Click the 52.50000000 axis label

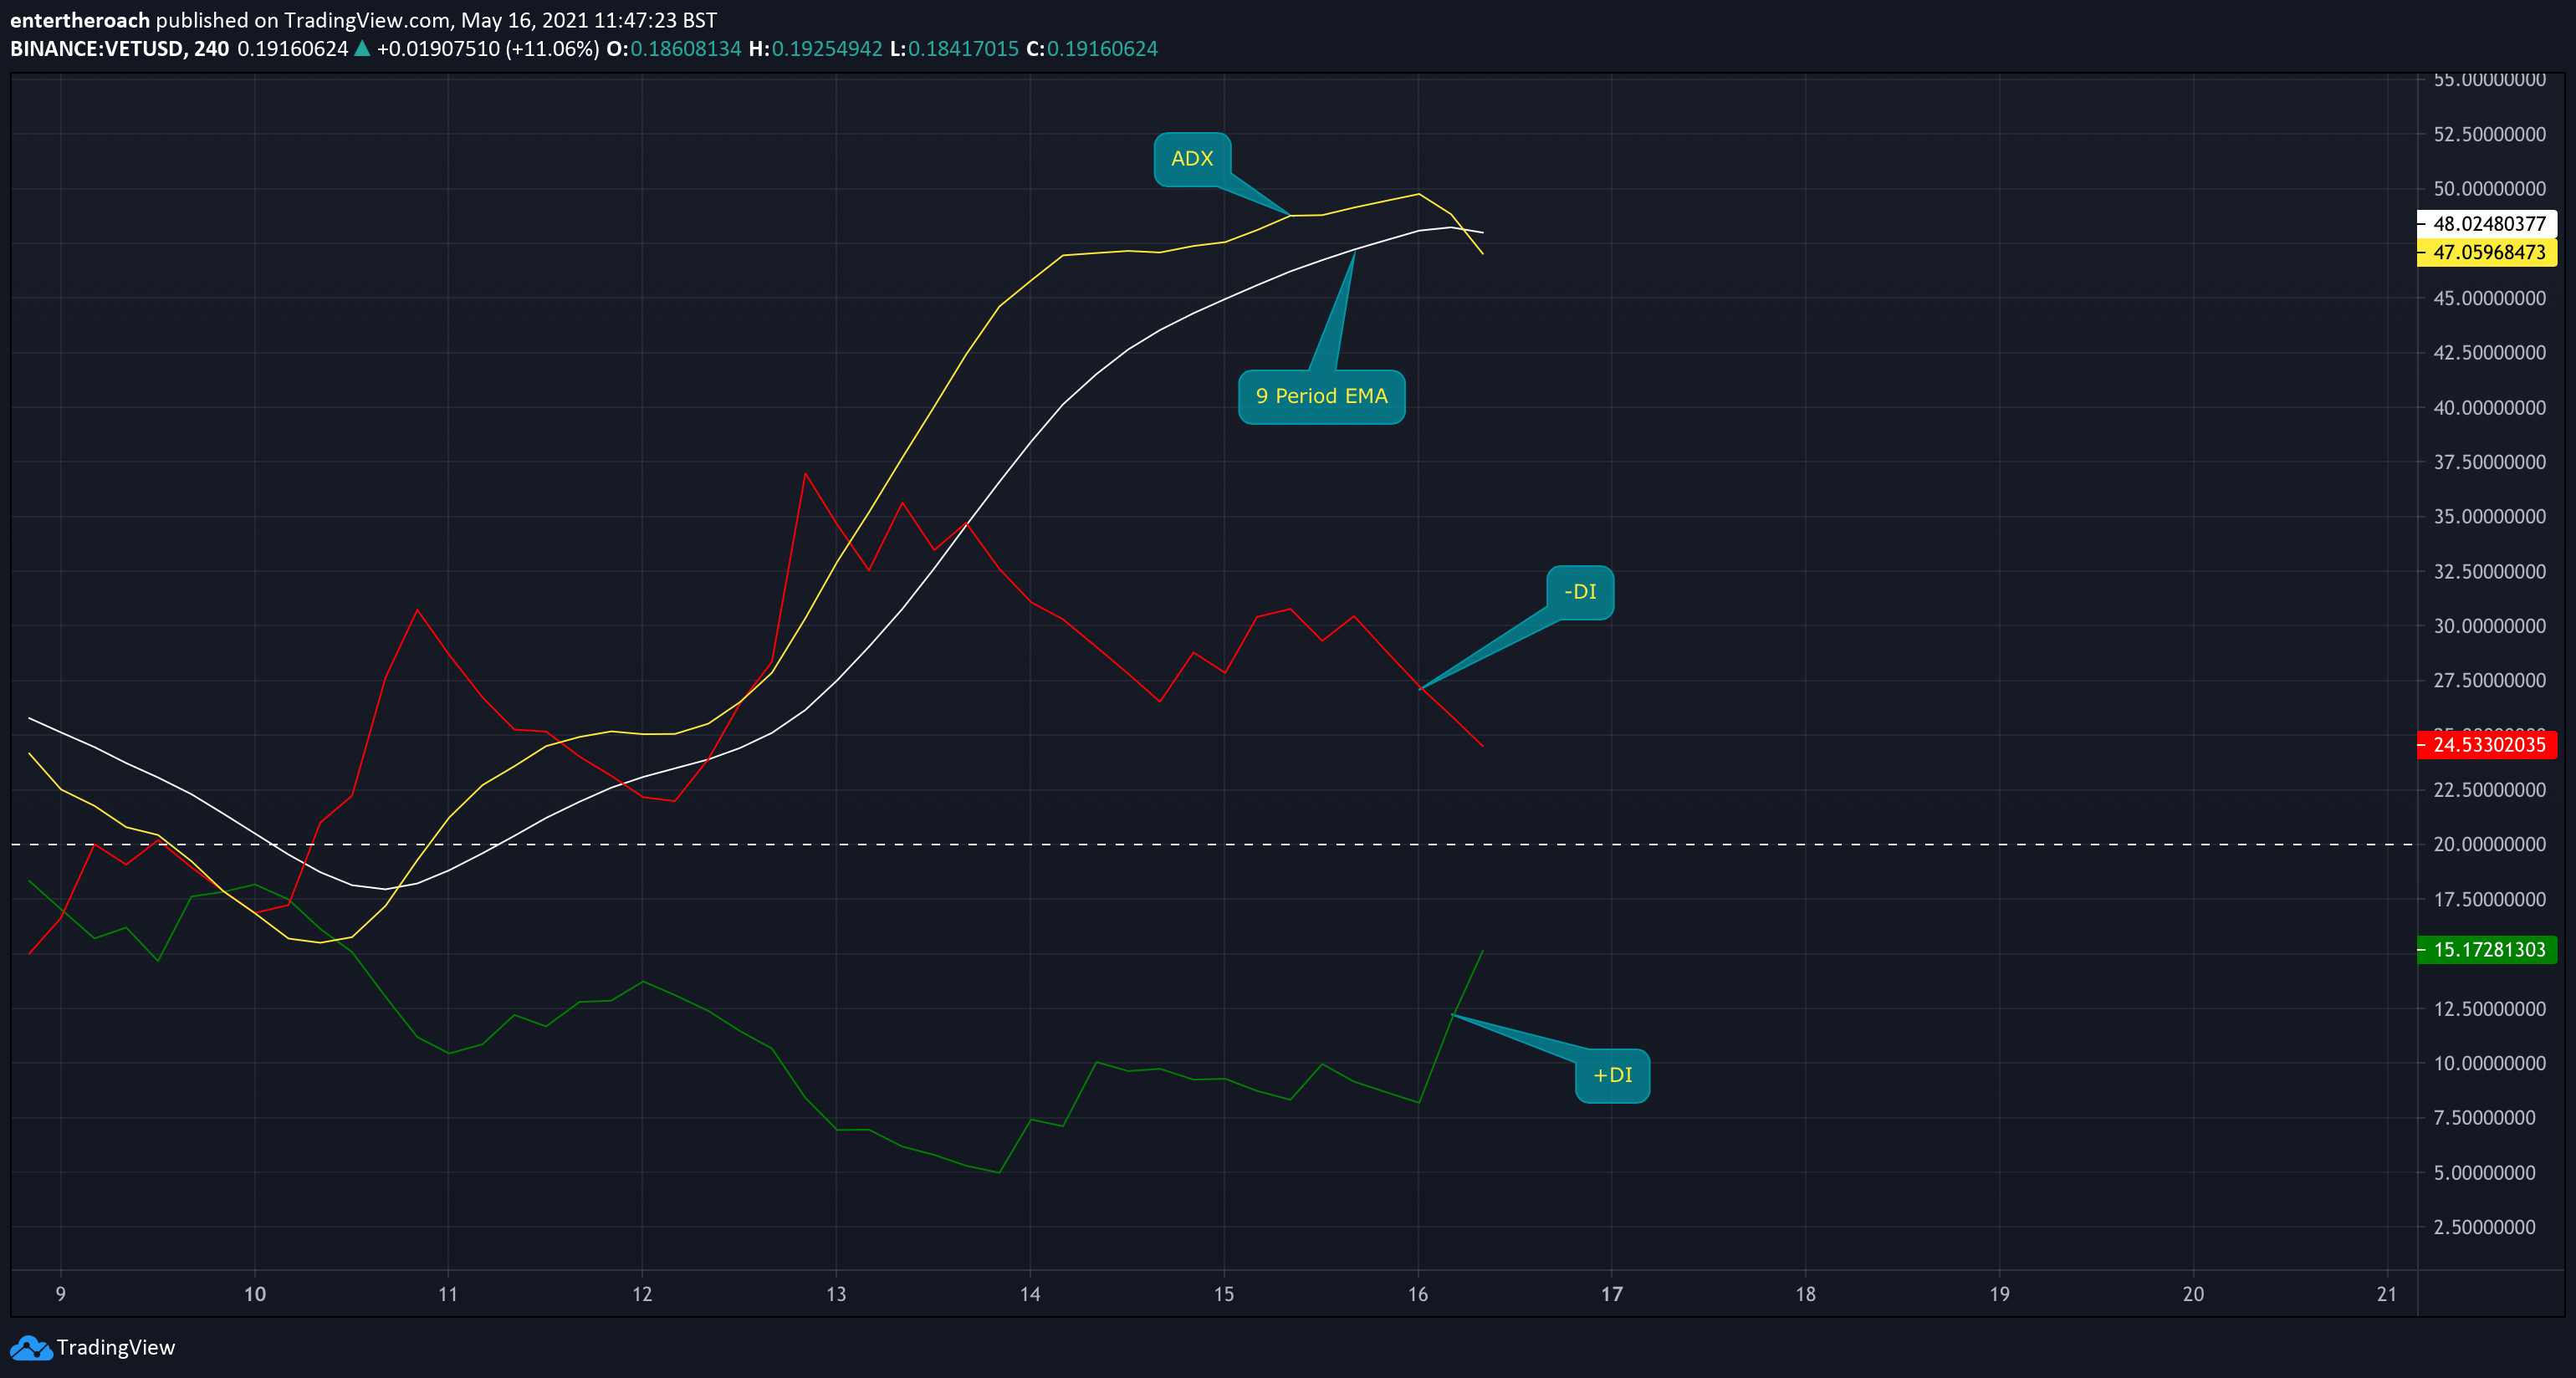2489,134
